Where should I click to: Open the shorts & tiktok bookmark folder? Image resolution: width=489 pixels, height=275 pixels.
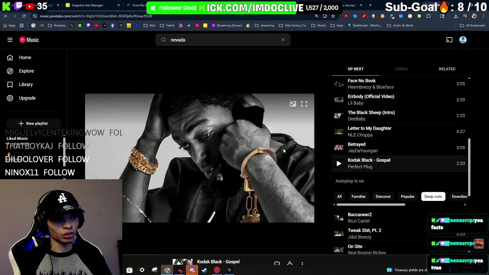coord(400,25)
